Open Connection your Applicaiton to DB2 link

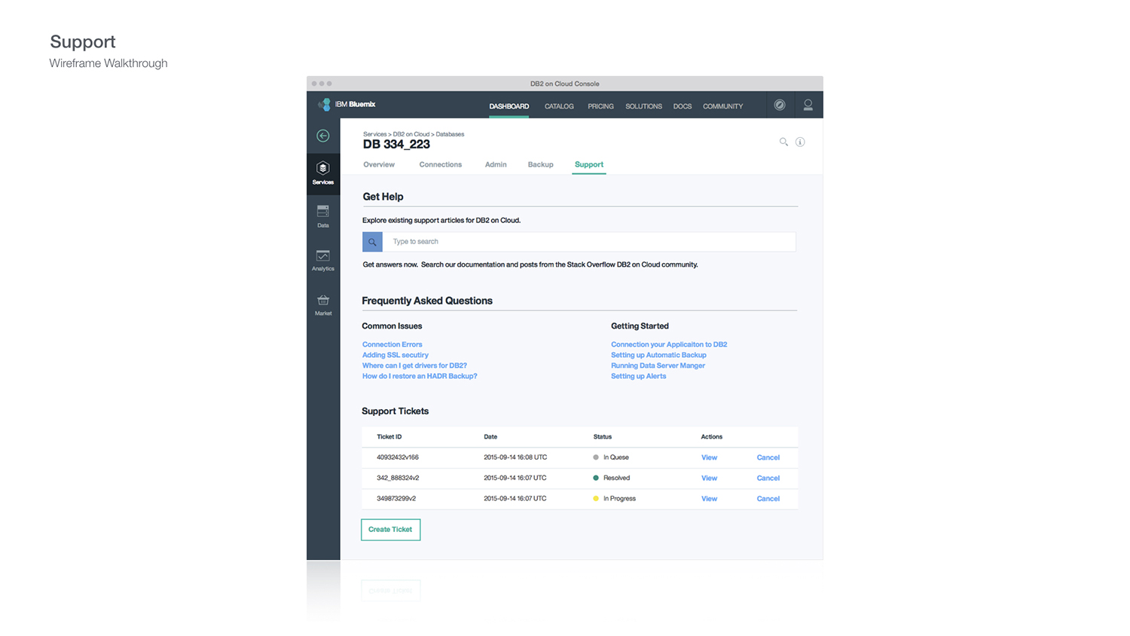click(669, 344)
